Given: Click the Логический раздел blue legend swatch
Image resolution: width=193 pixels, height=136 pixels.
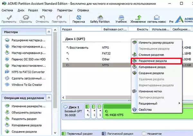Looking at the screenshot, I should [104, 133].
